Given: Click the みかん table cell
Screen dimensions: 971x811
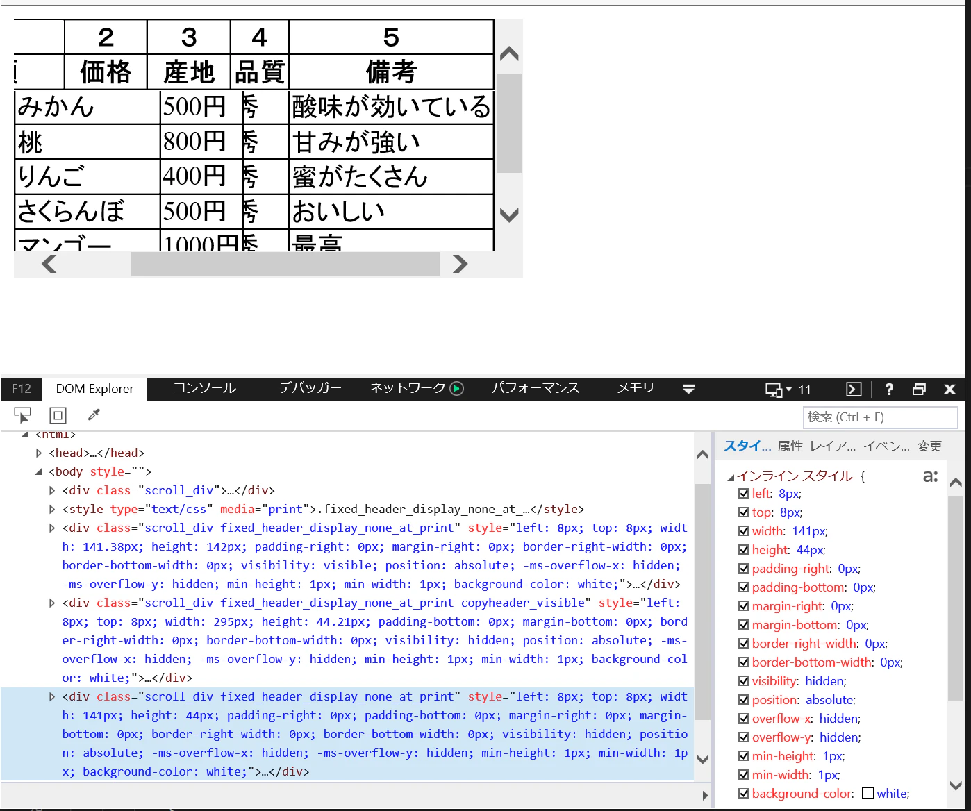Looking at the screenshot, I should pyautogui.click(x=88, y=107).
